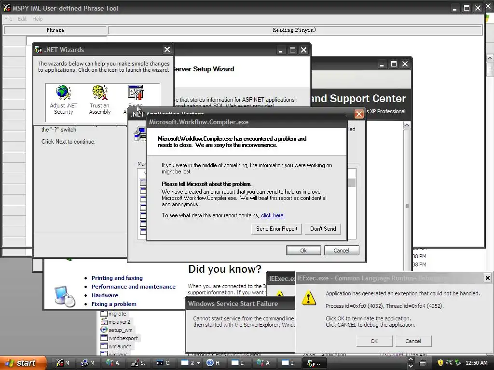Select the 'mplayer2' file name
494x370 pixels.
pos(119,321)
